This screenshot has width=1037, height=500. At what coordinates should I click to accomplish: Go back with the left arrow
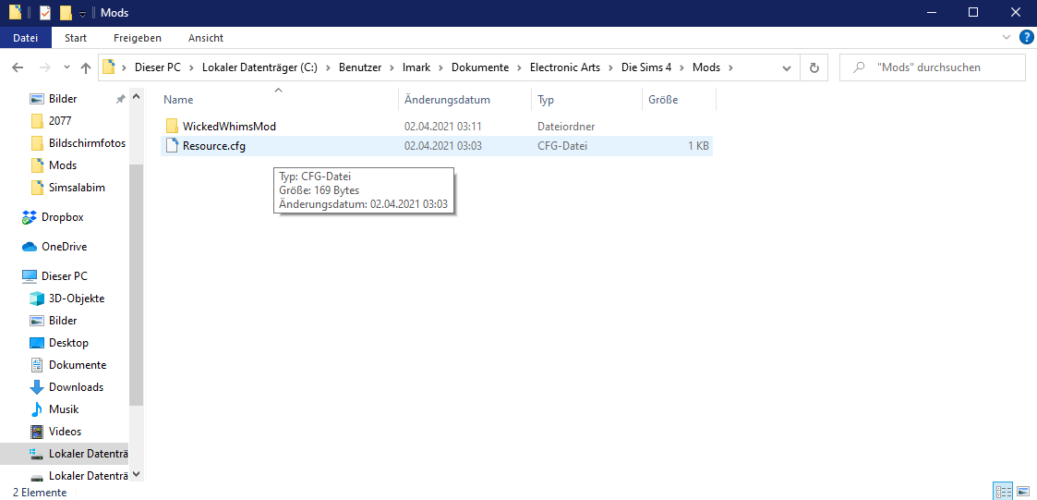point(18,67)
